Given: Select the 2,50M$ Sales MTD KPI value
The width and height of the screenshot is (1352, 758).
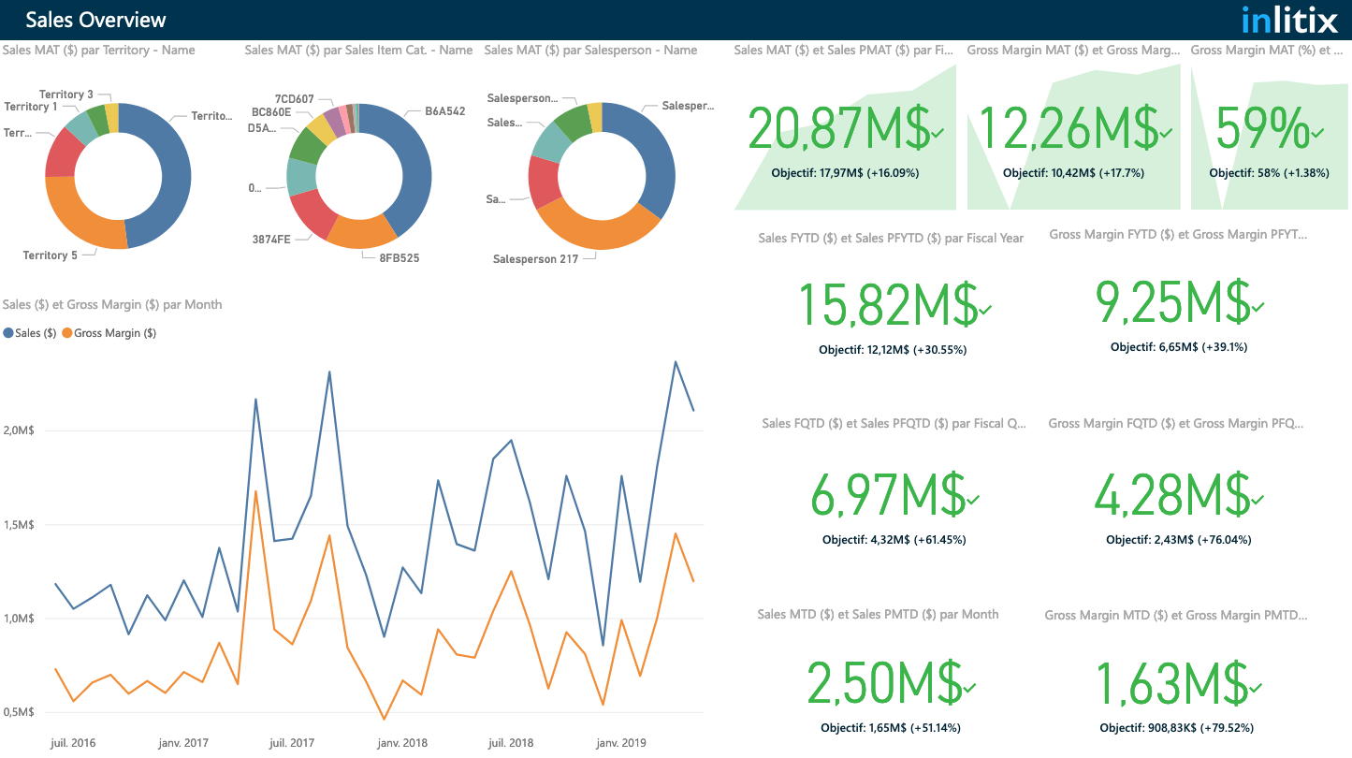Looking at the screenshot, I should 884,683.
